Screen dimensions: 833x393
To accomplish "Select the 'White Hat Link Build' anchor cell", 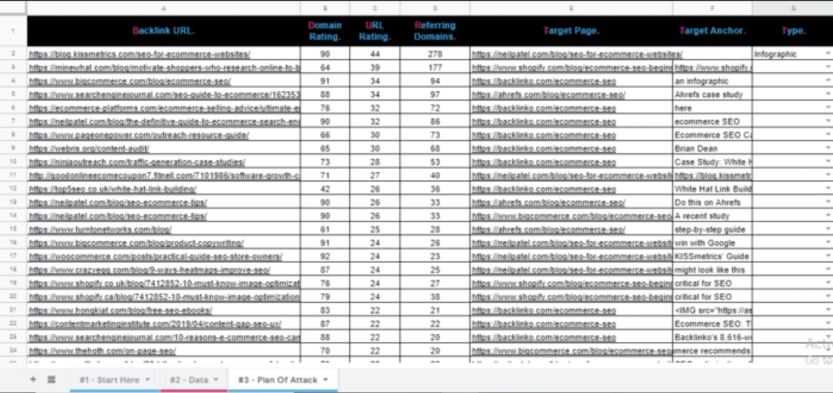I will [713, 189].
